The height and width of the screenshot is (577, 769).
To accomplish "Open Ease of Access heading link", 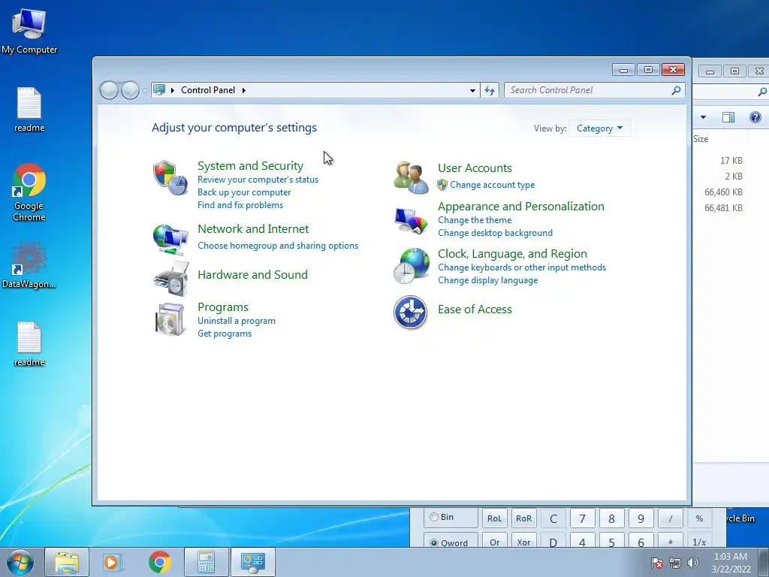I will click(x=475, y=310).
